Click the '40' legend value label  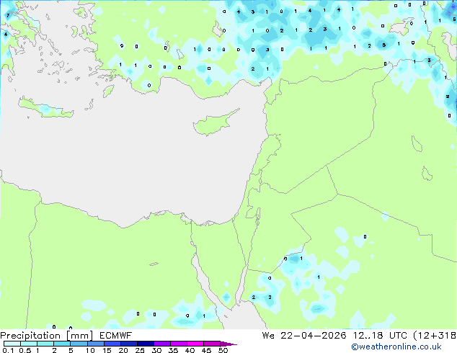point(190,350)
